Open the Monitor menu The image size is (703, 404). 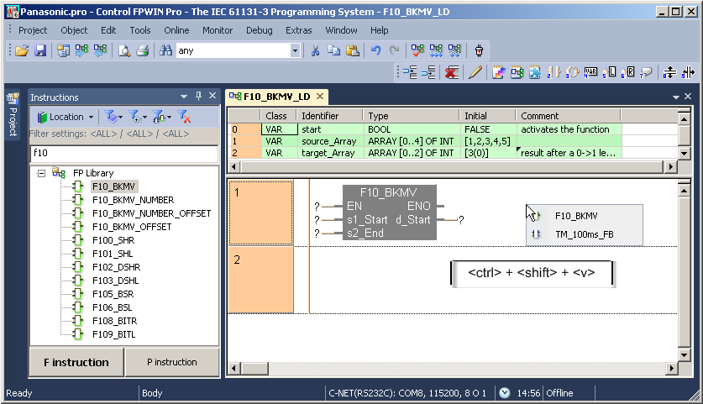pos(218,30)
